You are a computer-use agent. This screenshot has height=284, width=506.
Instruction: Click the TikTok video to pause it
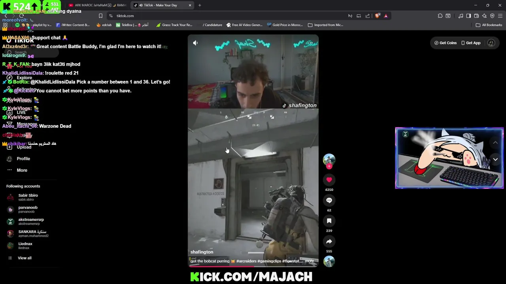[253, 151]
